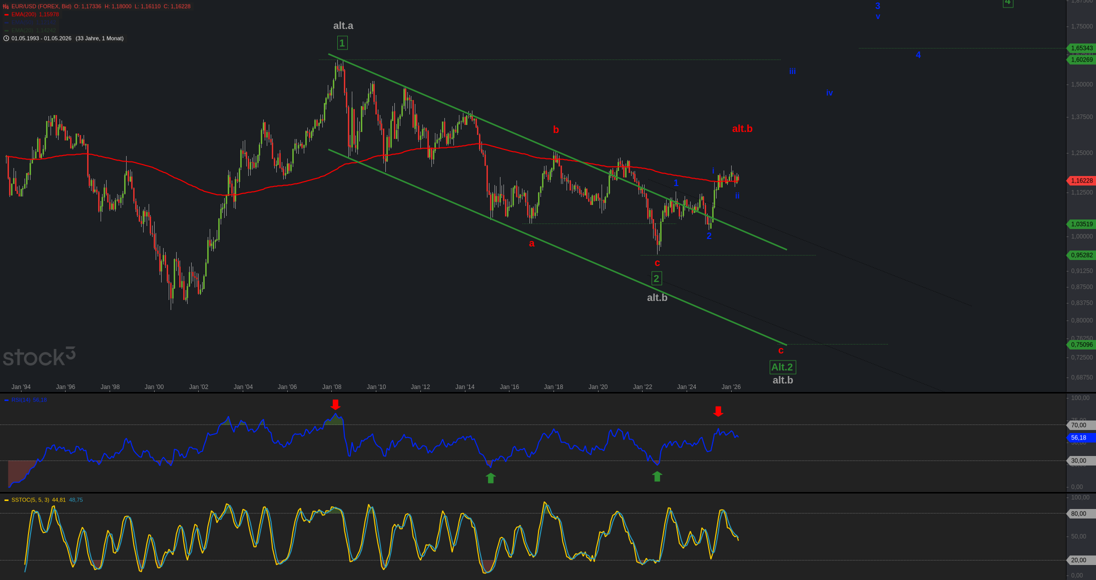This screenshot has width=1096, height=580.
Task: Click the candlestick chart-type icon beside EUR/USD
Action: pyautogui.click(x=6, y=6)
